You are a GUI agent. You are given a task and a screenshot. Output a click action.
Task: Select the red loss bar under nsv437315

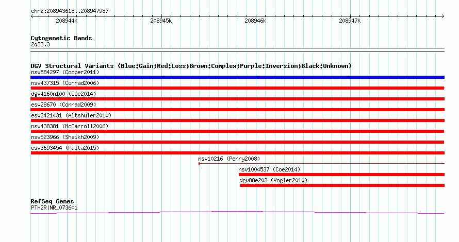pos(237,88)
